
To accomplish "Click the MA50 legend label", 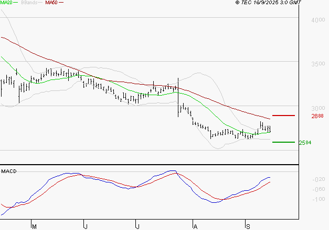I will coord(51,3).
